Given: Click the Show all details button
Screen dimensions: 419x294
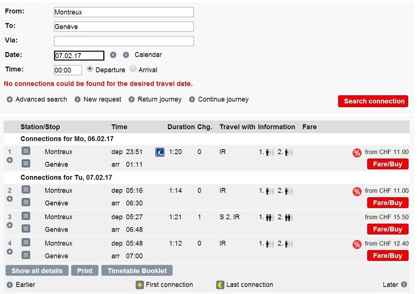Looking at the screenshot, I should [37, 271].
